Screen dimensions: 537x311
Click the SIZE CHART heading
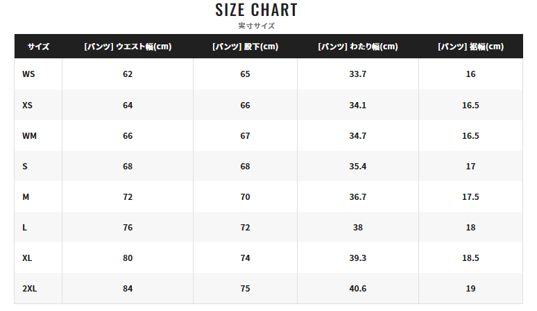256,10
